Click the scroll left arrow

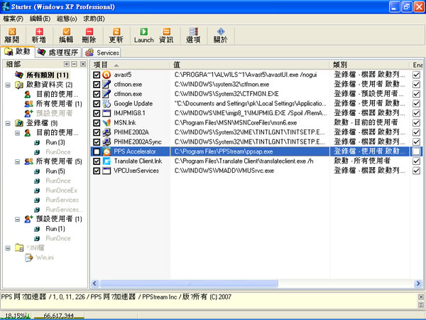(x=94, y=284)
